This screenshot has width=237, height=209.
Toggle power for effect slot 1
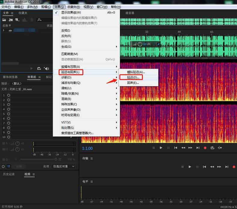(x=9, y=95)
